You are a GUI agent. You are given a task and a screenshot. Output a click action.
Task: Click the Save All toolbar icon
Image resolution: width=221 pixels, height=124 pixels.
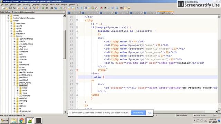pyautogui.click(x=15, y=8)
